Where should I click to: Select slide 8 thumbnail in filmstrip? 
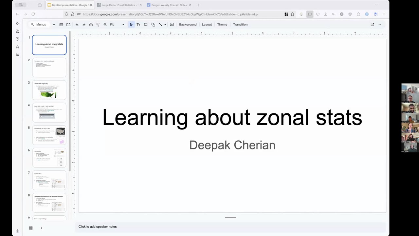49,203
